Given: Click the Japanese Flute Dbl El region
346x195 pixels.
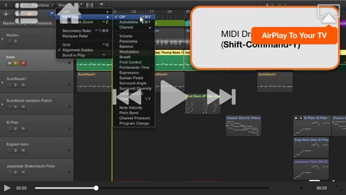Looking at the screenshot, I should (311, 169).
